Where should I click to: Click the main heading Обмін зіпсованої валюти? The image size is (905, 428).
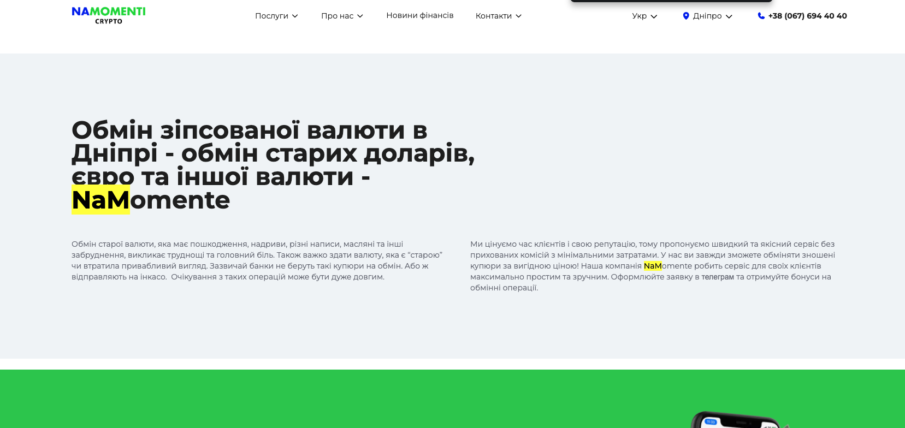273,165
